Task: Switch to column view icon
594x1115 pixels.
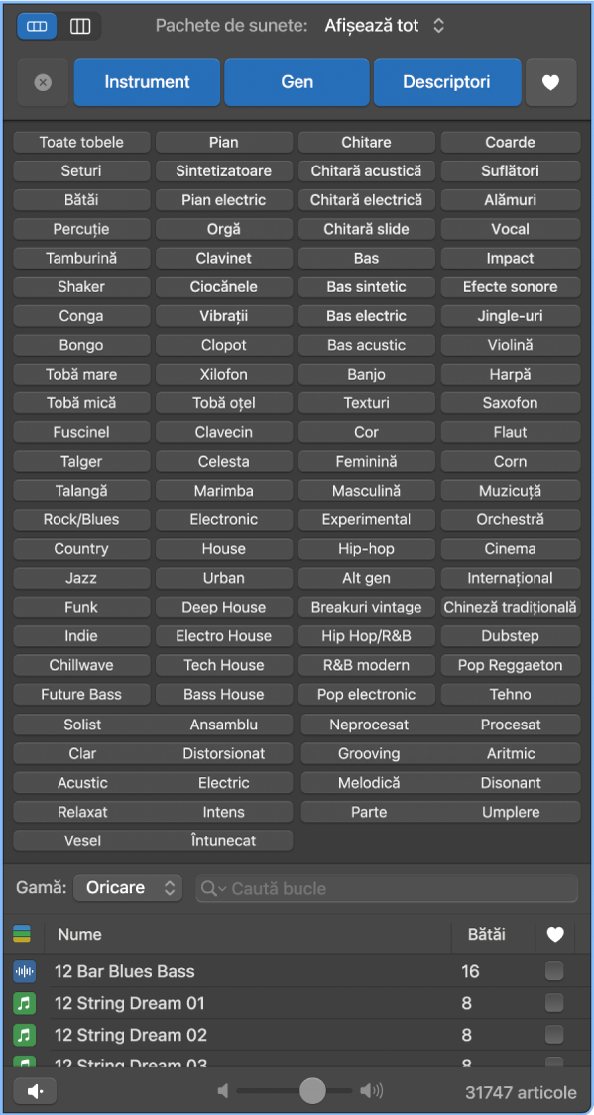Action: pyautogui.click(x=80, y=27)
